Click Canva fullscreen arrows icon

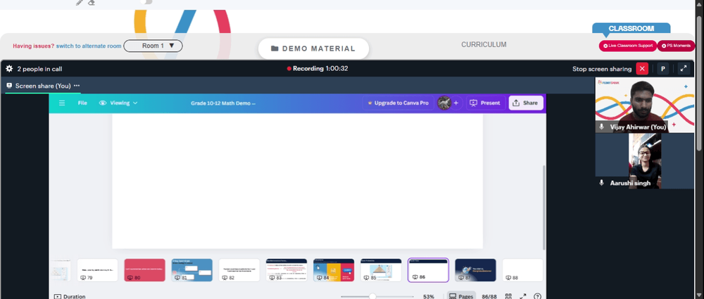[523, 296]
